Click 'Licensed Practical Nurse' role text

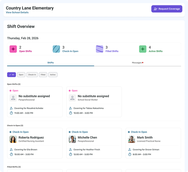pyautogui.click(x=149, y=141)
